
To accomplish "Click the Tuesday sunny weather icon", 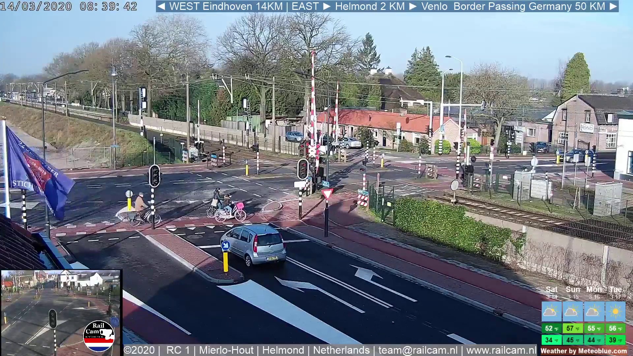I will (x=615, y=311).
